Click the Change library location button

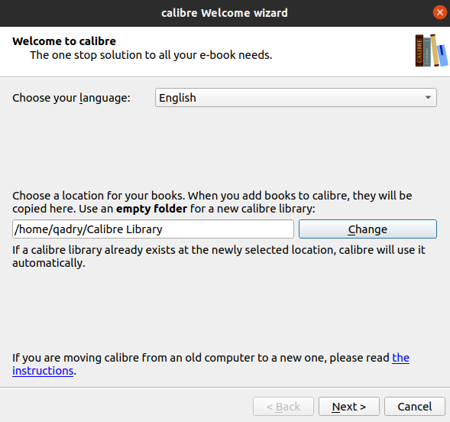pyautogui.click(x=367, y=229)
